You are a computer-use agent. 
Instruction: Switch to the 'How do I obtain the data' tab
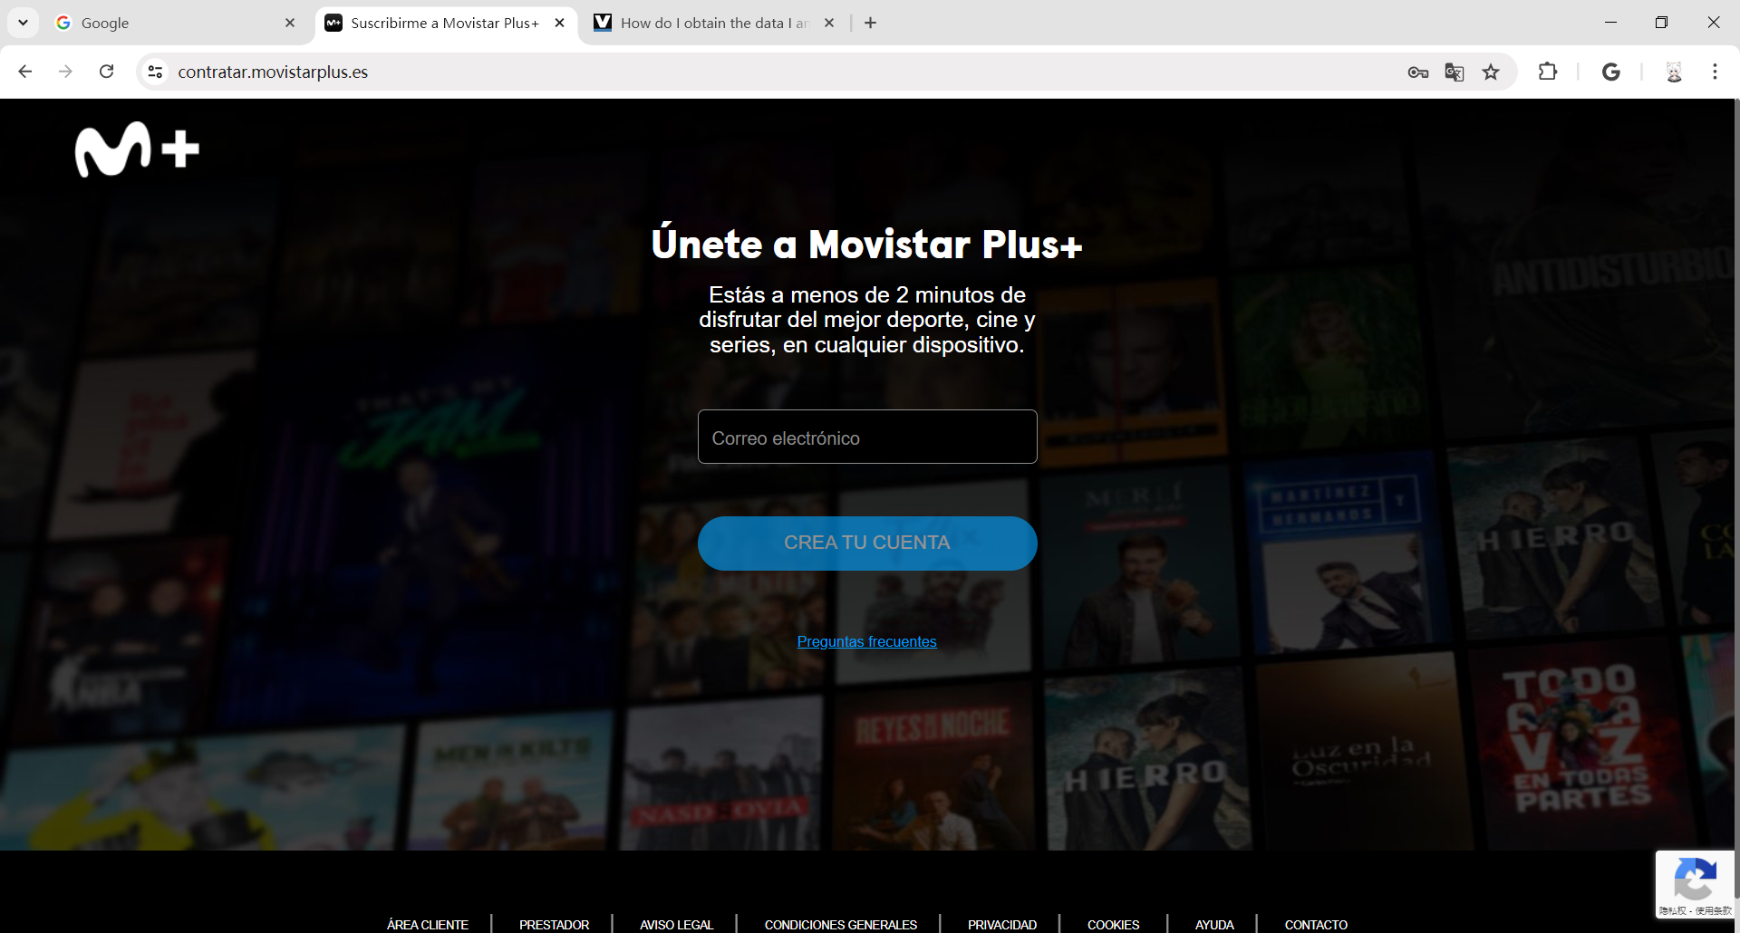click(x=714, y=23)
